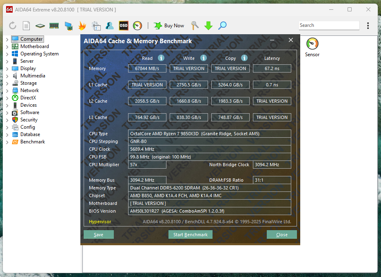
Task: Click into the Search input field
Action: pos(328,25)
